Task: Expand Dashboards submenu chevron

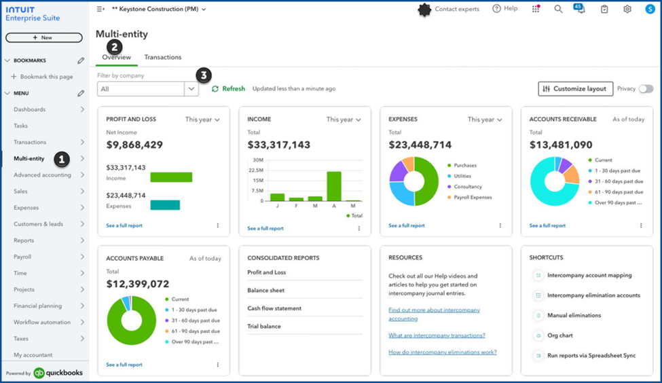Action: point(82,109)
